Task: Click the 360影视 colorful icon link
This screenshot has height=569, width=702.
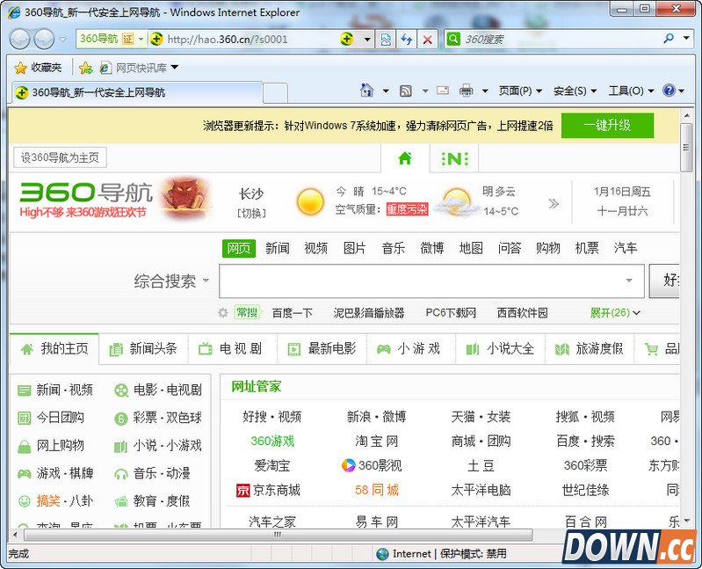Action: tap(372, 465)
